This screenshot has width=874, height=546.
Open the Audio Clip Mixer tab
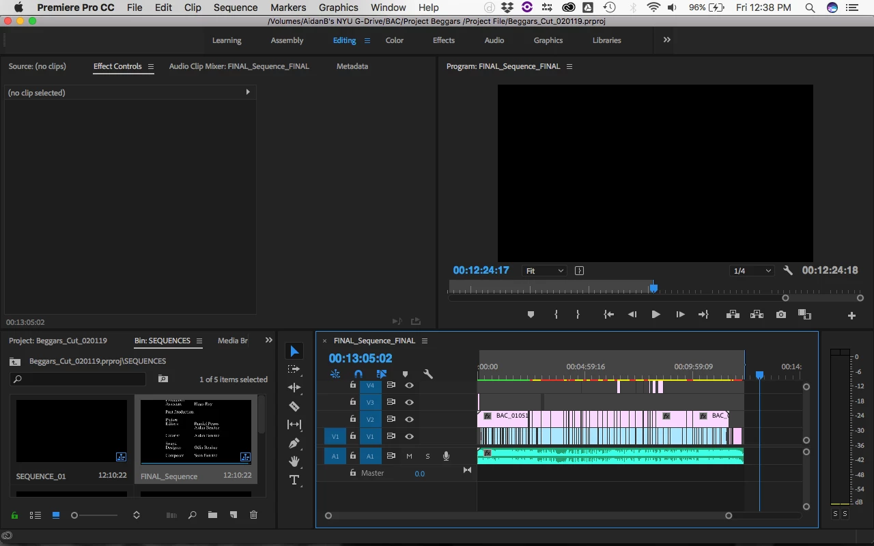pyautogui.click(x=239, y=66)
